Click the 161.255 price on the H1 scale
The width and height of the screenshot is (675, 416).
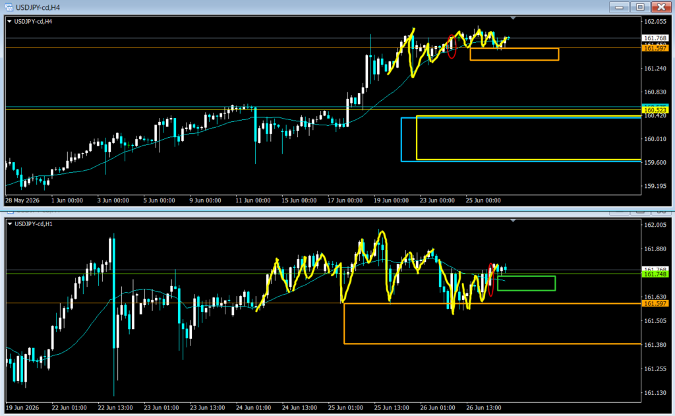coord(655,369)
